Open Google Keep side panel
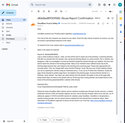Screen dimensions: 125x123 tap(121, 19)
